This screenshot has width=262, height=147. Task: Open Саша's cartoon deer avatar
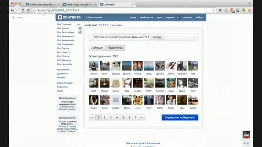click(x=171, y=83)
